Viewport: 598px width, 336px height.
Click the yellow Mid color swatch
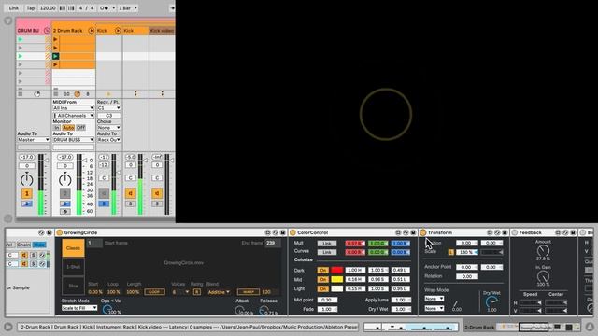point(336,280)
